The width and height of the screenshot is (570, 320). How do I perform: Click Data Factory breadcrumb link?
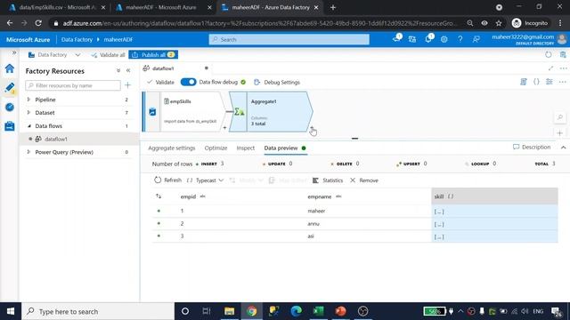(x=77, y=39)
